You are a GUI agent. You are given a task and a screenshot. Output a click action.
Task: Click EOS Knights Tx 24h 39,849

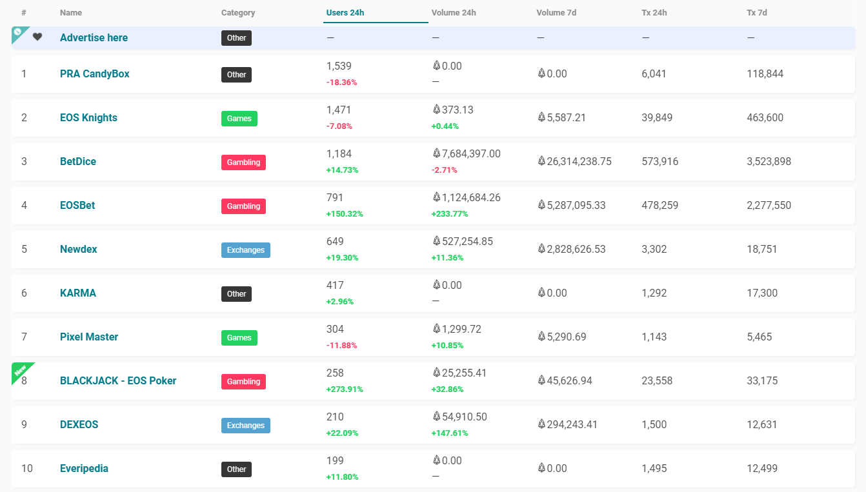tap(657, 117)
